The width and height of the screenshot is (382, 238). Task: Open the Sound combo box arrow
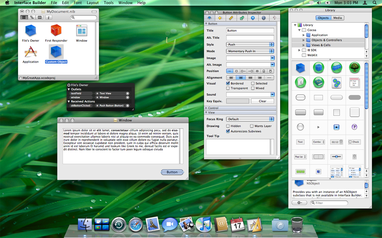click(272, 95)
